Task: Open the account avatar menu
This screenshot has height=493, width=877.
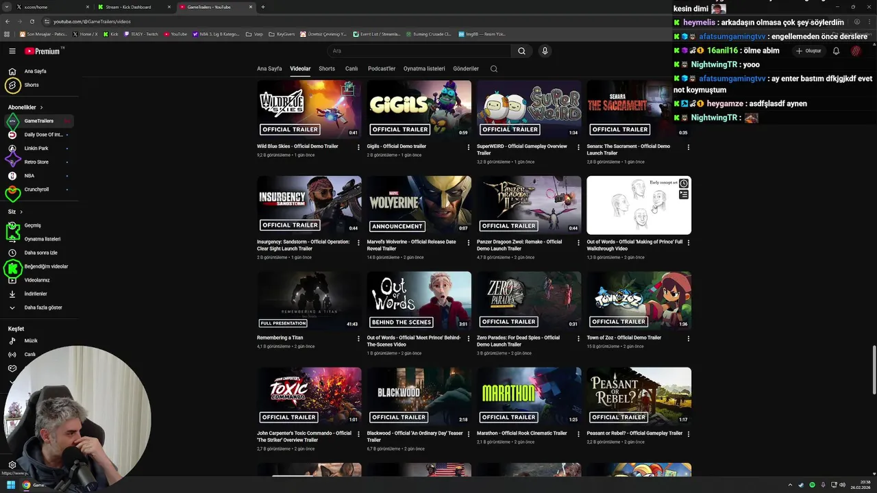Action: tap(856, 51)
